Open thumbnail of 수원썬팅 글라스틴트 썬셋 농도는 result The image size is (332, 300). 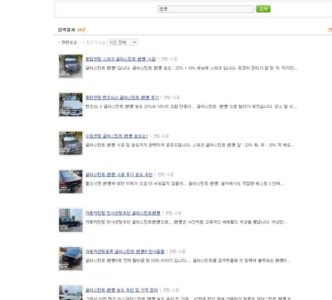point(71,143)
